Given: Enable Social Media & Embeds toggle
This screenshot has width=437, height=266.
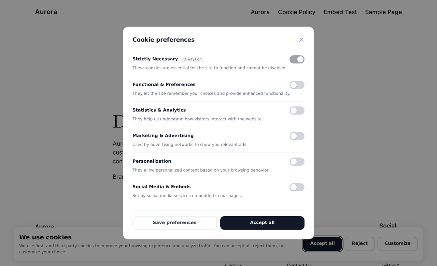Looking at the screenshot, I should (x=297, y=187).
